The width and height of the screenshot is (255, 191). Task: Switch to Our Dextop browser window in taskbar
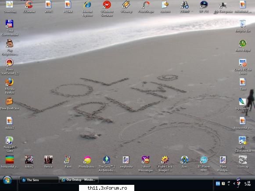coord(79,180)
